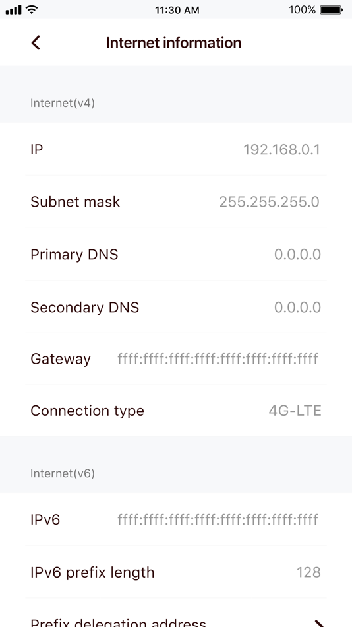This screenshot has width=352, height=627.
Task: Tap the back arrow icon
Action: tap(36, 42)
